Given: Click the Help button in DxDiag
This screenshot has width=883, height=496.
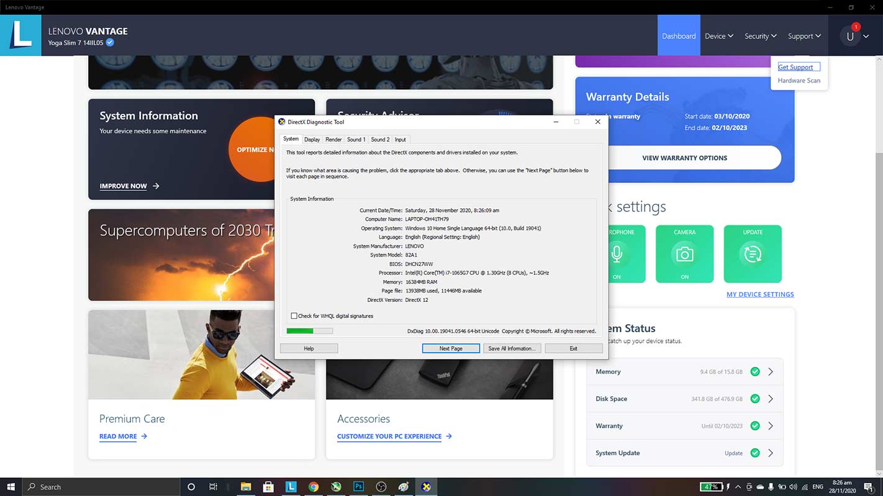Looking at the screenshot, I should (x=309, y=348).
